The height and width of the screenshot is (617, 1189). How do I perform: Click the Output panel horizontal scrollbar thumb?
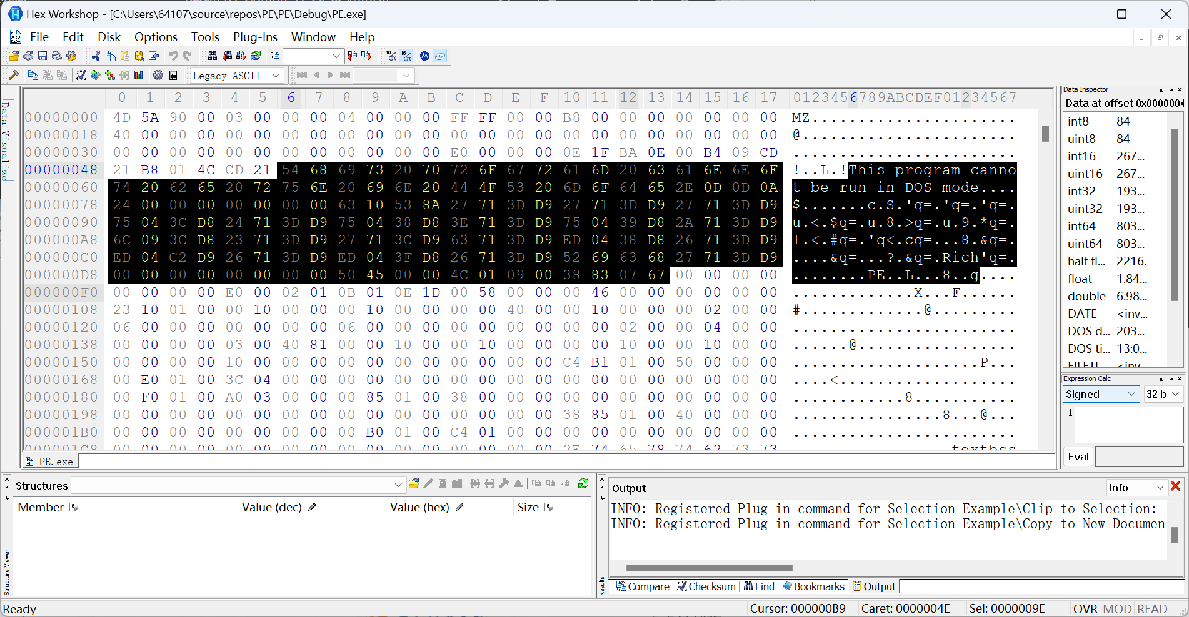[709, 568]
